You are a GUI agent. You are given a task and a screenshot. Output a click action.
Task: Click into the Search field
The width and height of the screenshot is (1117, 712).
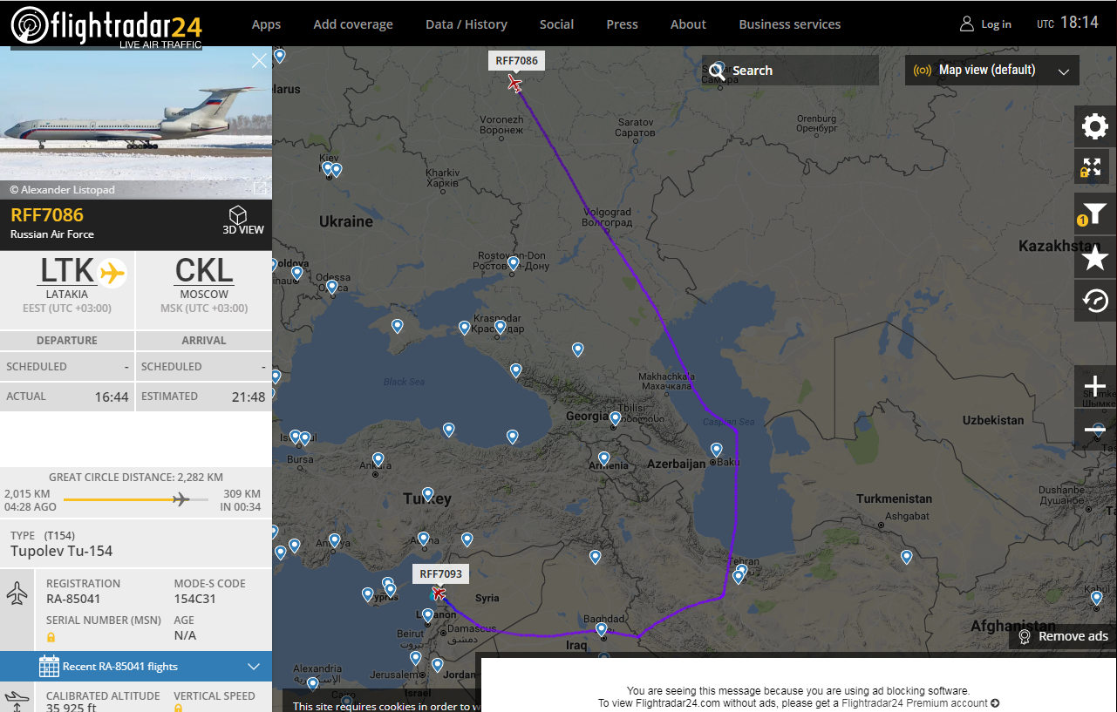pos(790,71)
